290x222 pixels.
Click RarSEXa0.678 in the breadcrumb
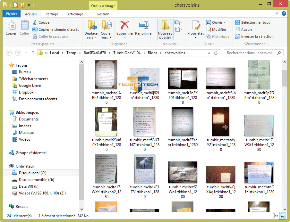point(95,53)
